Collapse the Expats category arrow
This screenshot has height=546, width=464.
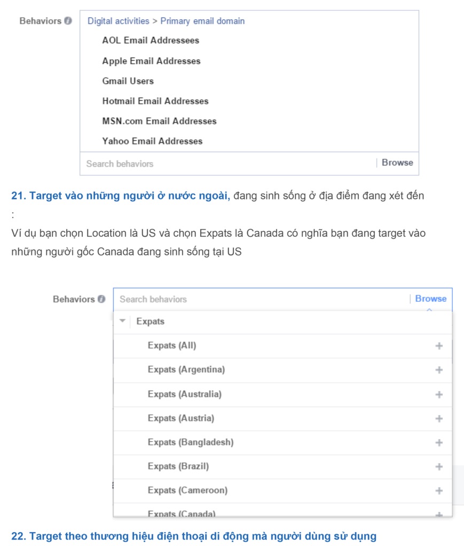tap(123, 321)
